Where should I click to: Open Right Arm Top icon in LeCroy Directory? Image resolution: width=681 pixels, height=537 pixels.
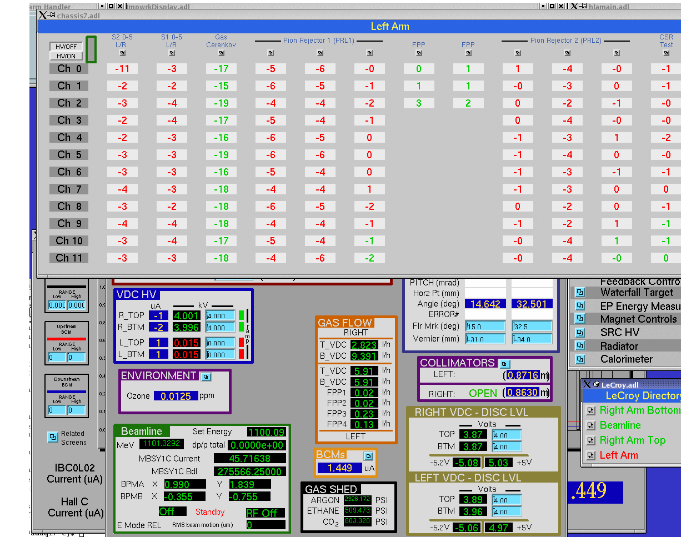tap(591, 440)
